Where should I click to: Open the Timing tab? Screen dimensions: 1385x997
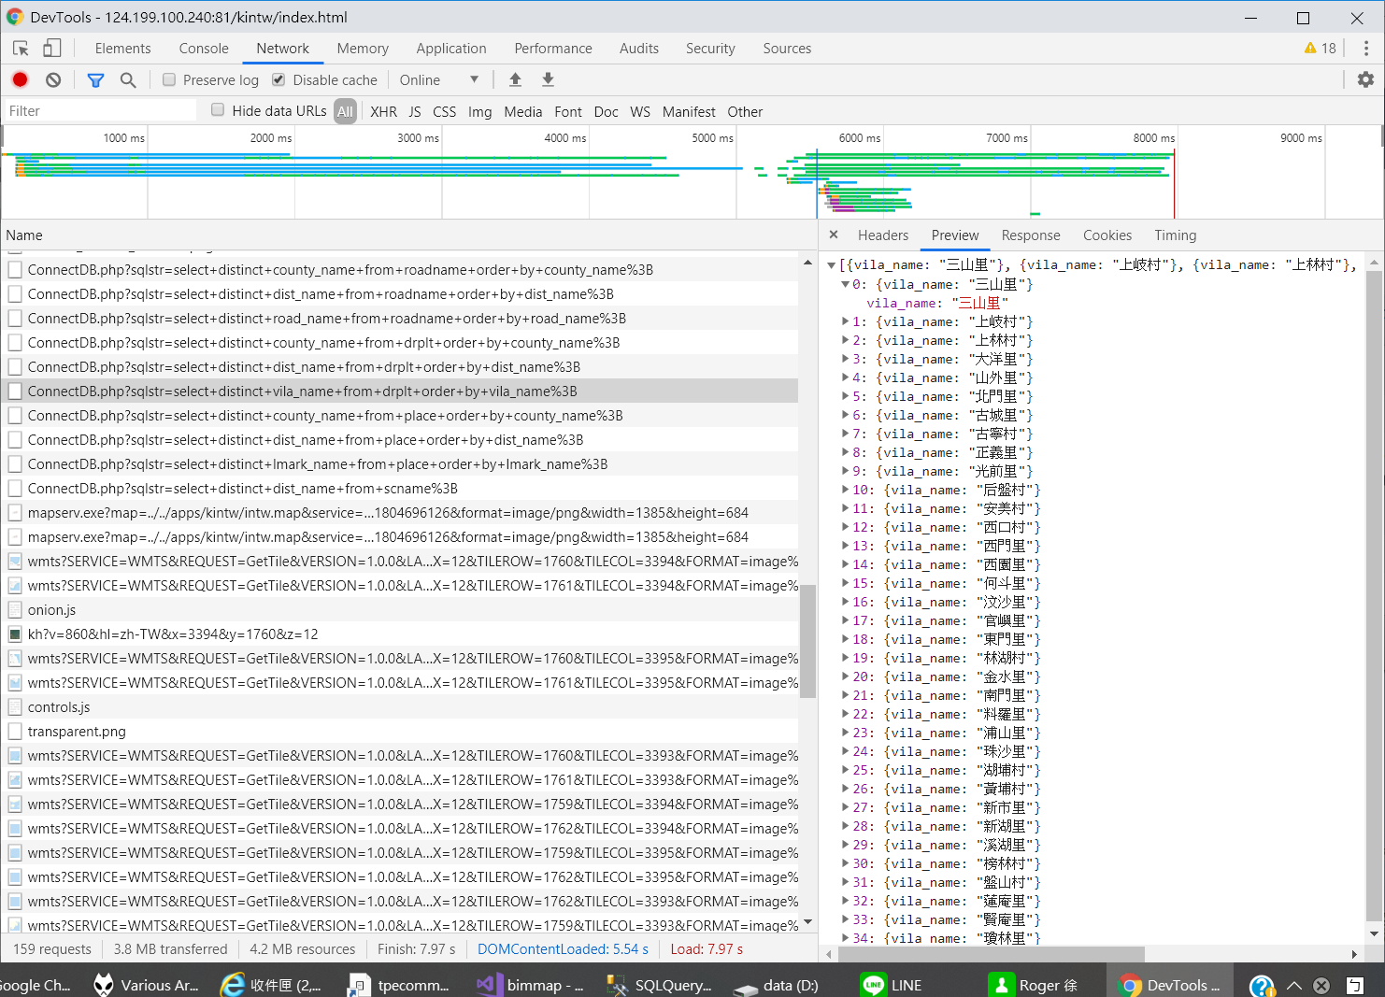(1176, 235)
